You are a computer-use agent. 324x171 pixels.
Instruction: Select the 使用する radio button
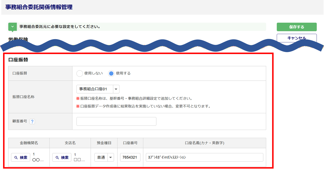point(111,73)
